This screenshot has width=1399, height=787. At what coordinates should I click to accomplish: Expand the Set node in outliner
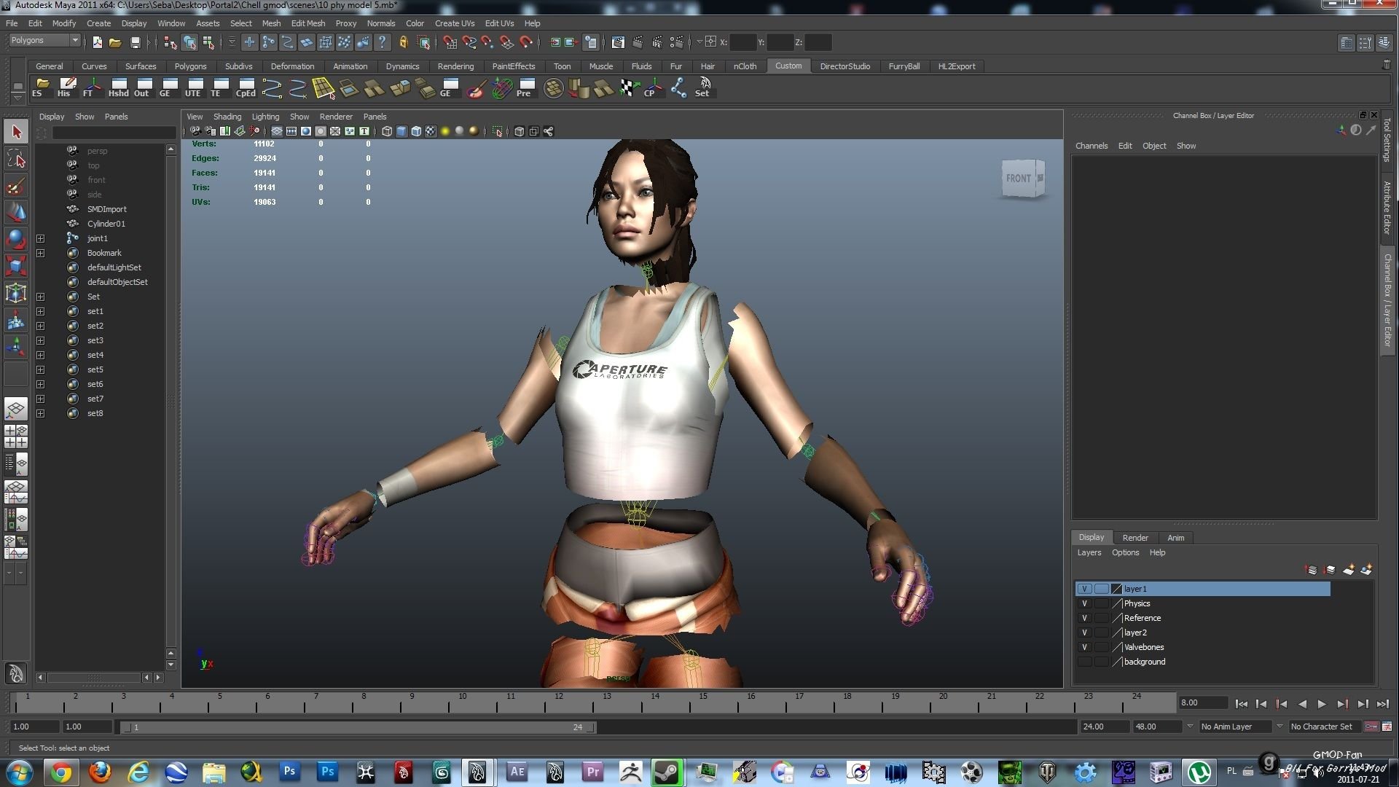click(41, 297)
